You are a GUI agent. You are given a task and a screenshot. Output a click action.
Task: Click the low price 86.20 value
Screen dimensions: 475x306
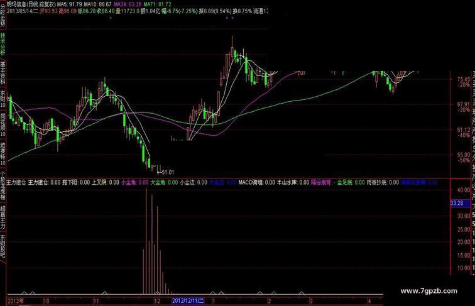89,11
